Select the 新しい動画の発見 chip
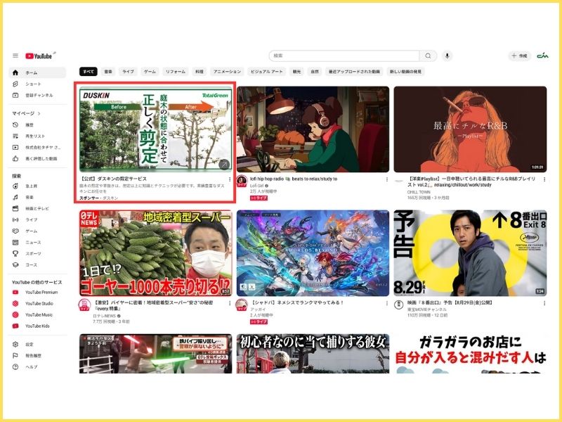The image size is (562, 422). [405, 72]
